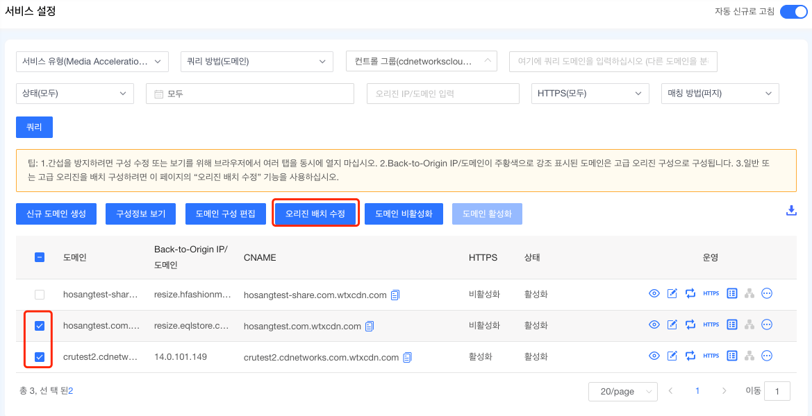Click the download icon above the domain table
Image resolution: width=812 pixels, height=416 pixels.
[x=791, y=209]
